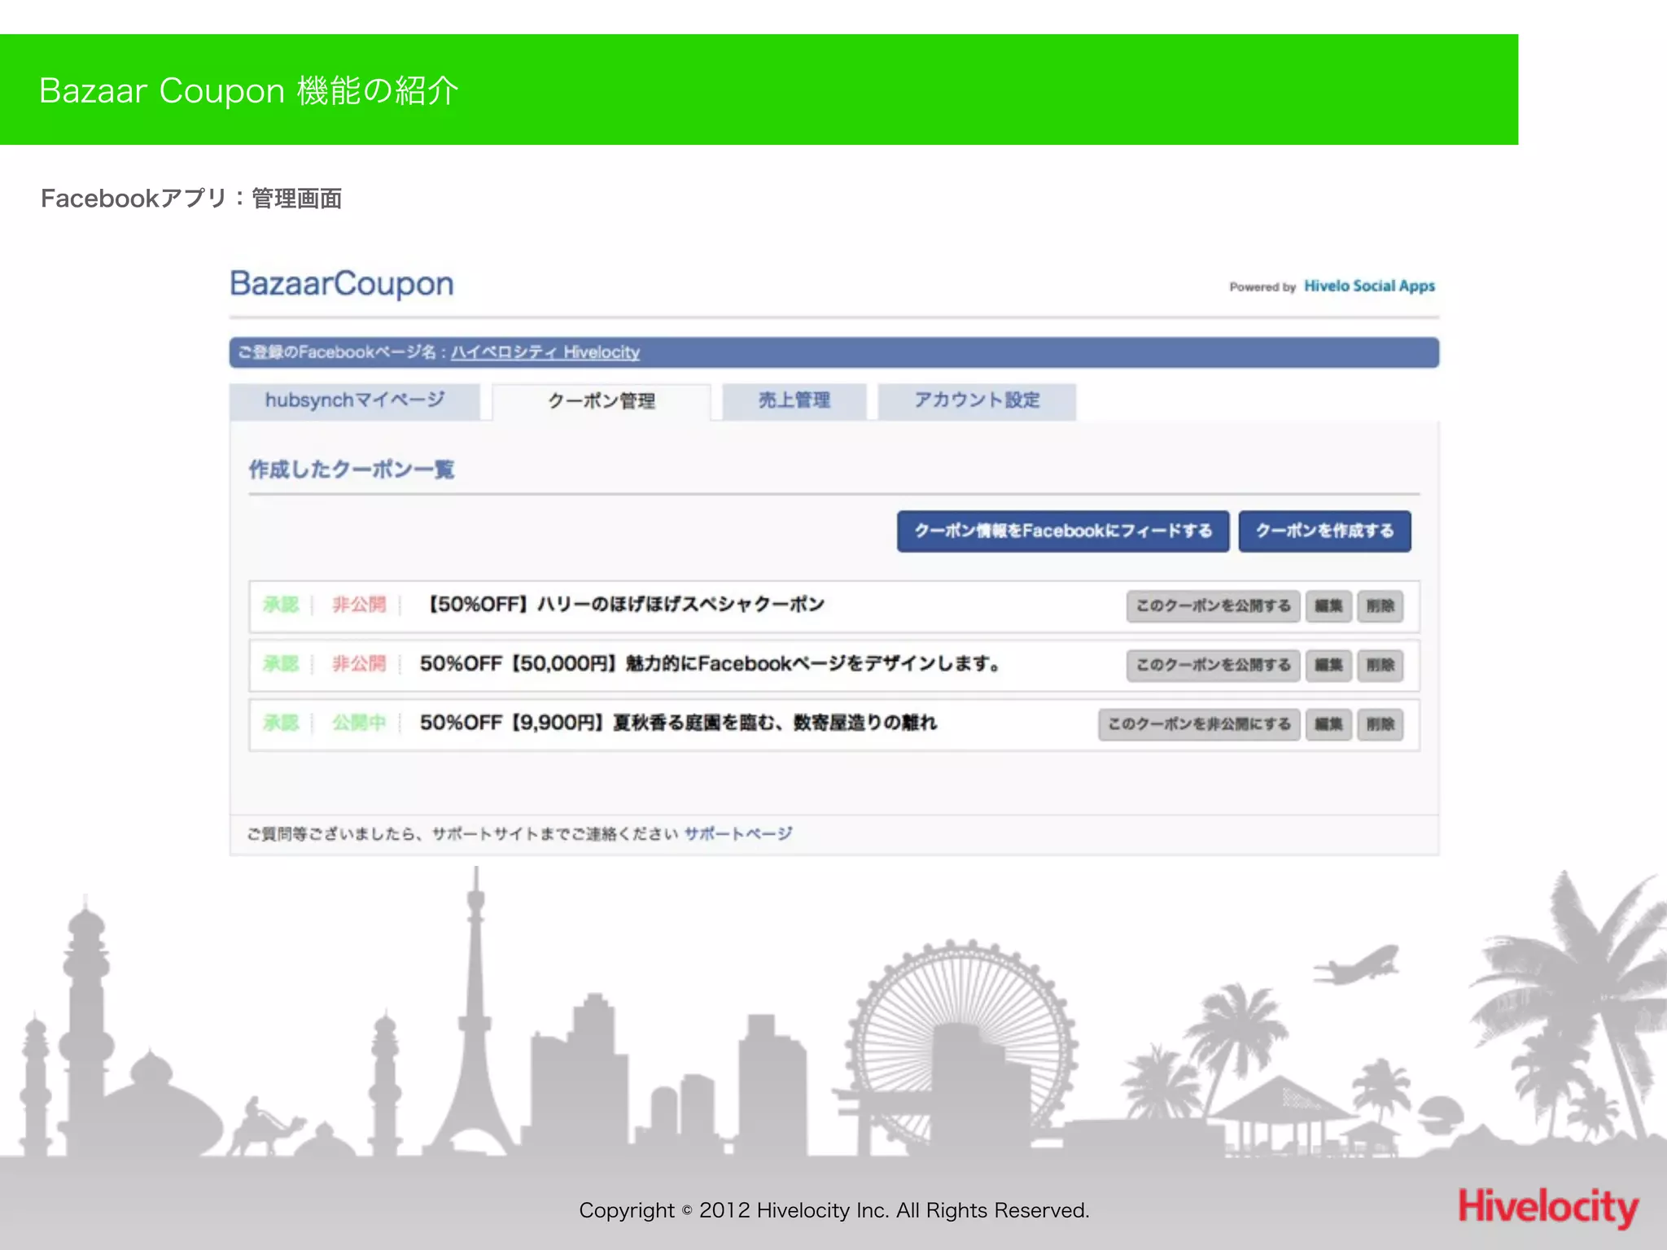
Task: Click the 公開中 status label
Action: coord(359,723)
